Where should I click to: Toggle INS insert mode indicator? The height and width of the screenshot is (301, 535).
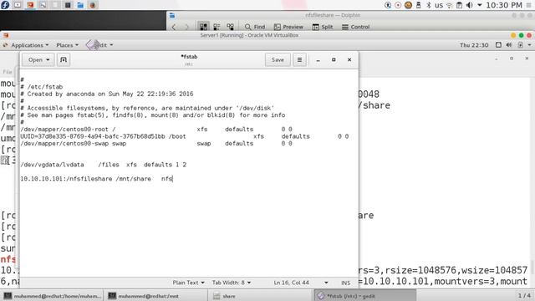point(345,283)
